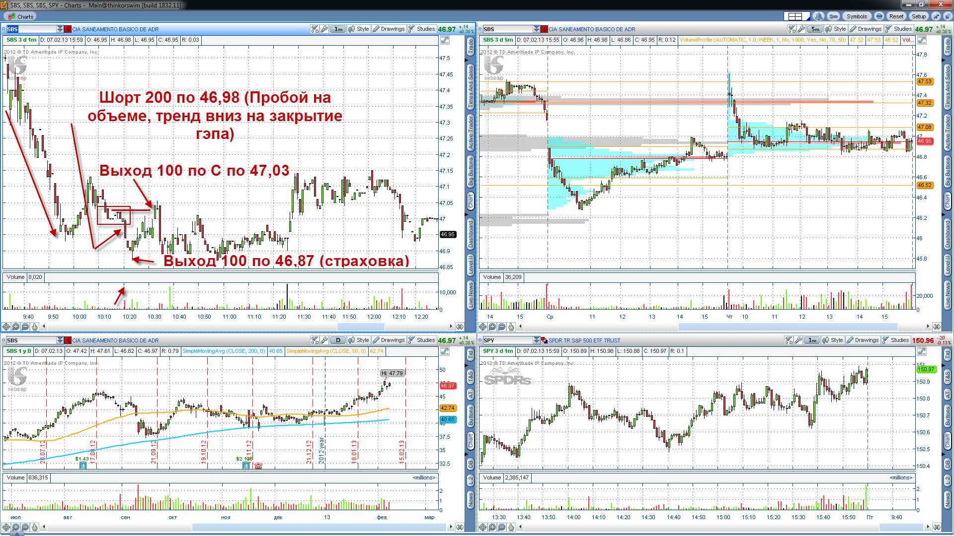Open Drawings menu in SPY chart
The image size is (954, 536).
click(863, 340)
